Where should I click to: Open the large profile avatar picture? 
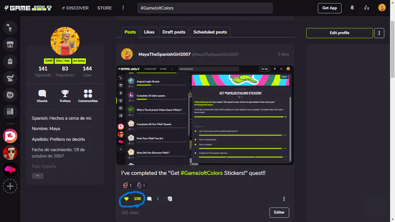pos(65,41)
